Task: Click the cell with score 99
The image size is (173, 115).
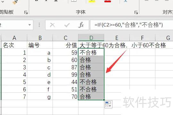Action: [x=66, y=74]
